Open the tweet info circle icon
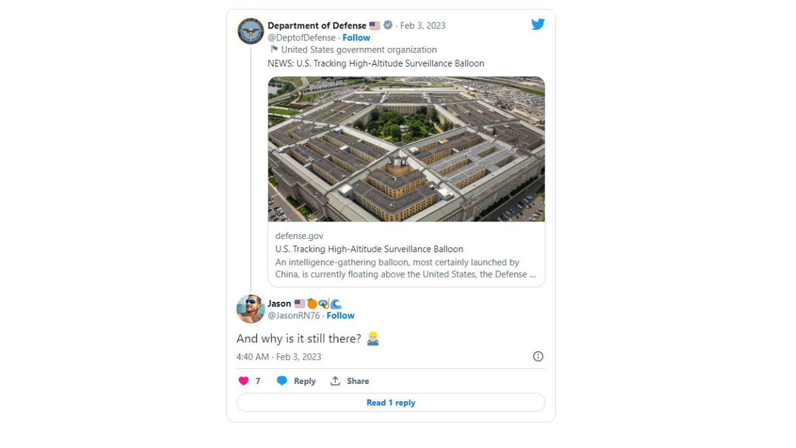The height and width of the screenshot is (448, 796). pyautogui.click(x=538, y=357)
